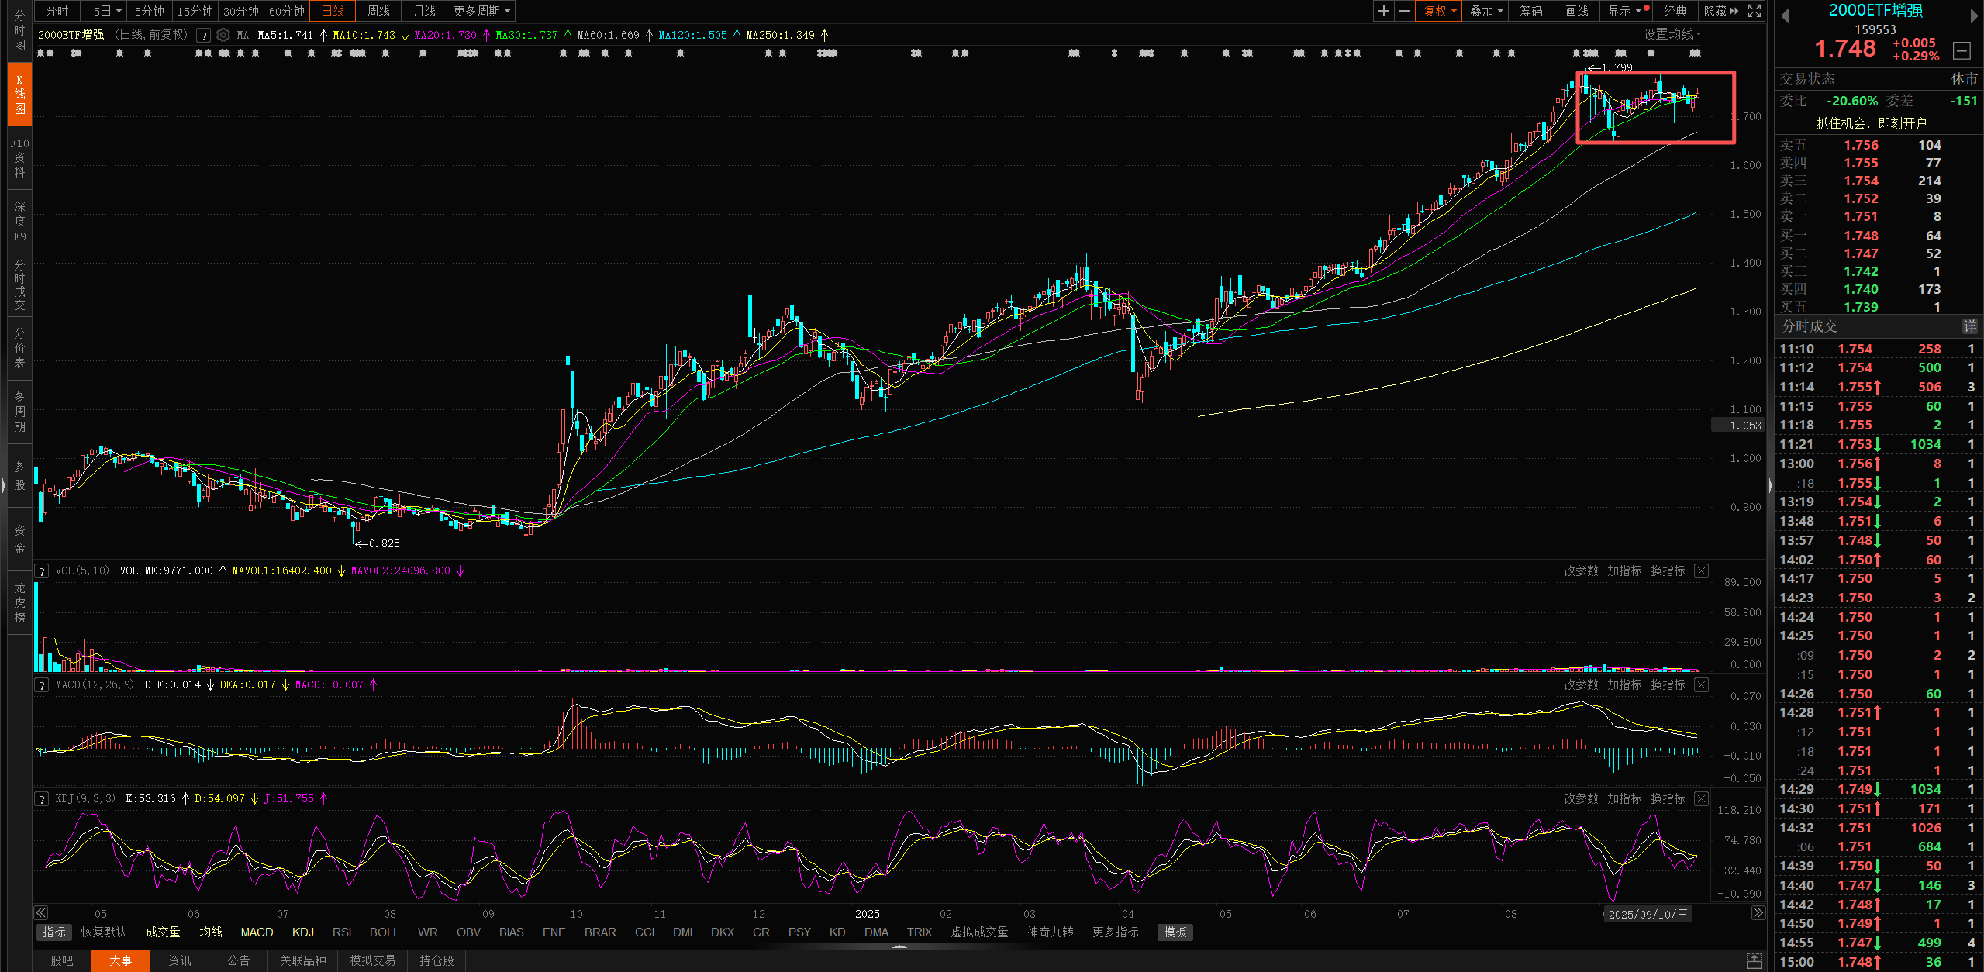Click the zoom out minus icon
The height and width of the screenshot is (972, 1984).
pos(1404,11)
